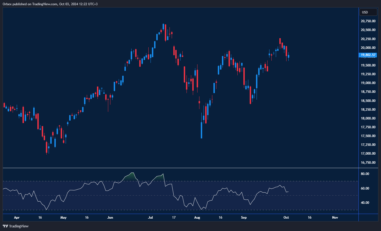Toggle the dashed 70 RSI threshold line

pos(179,181)
